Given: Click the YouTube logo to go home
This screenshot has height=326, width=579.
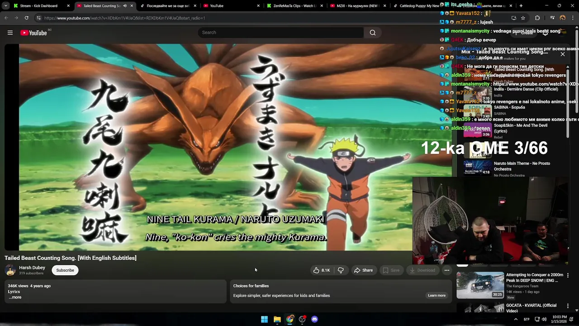Looking at the screenshot, I should pos(33,33).
